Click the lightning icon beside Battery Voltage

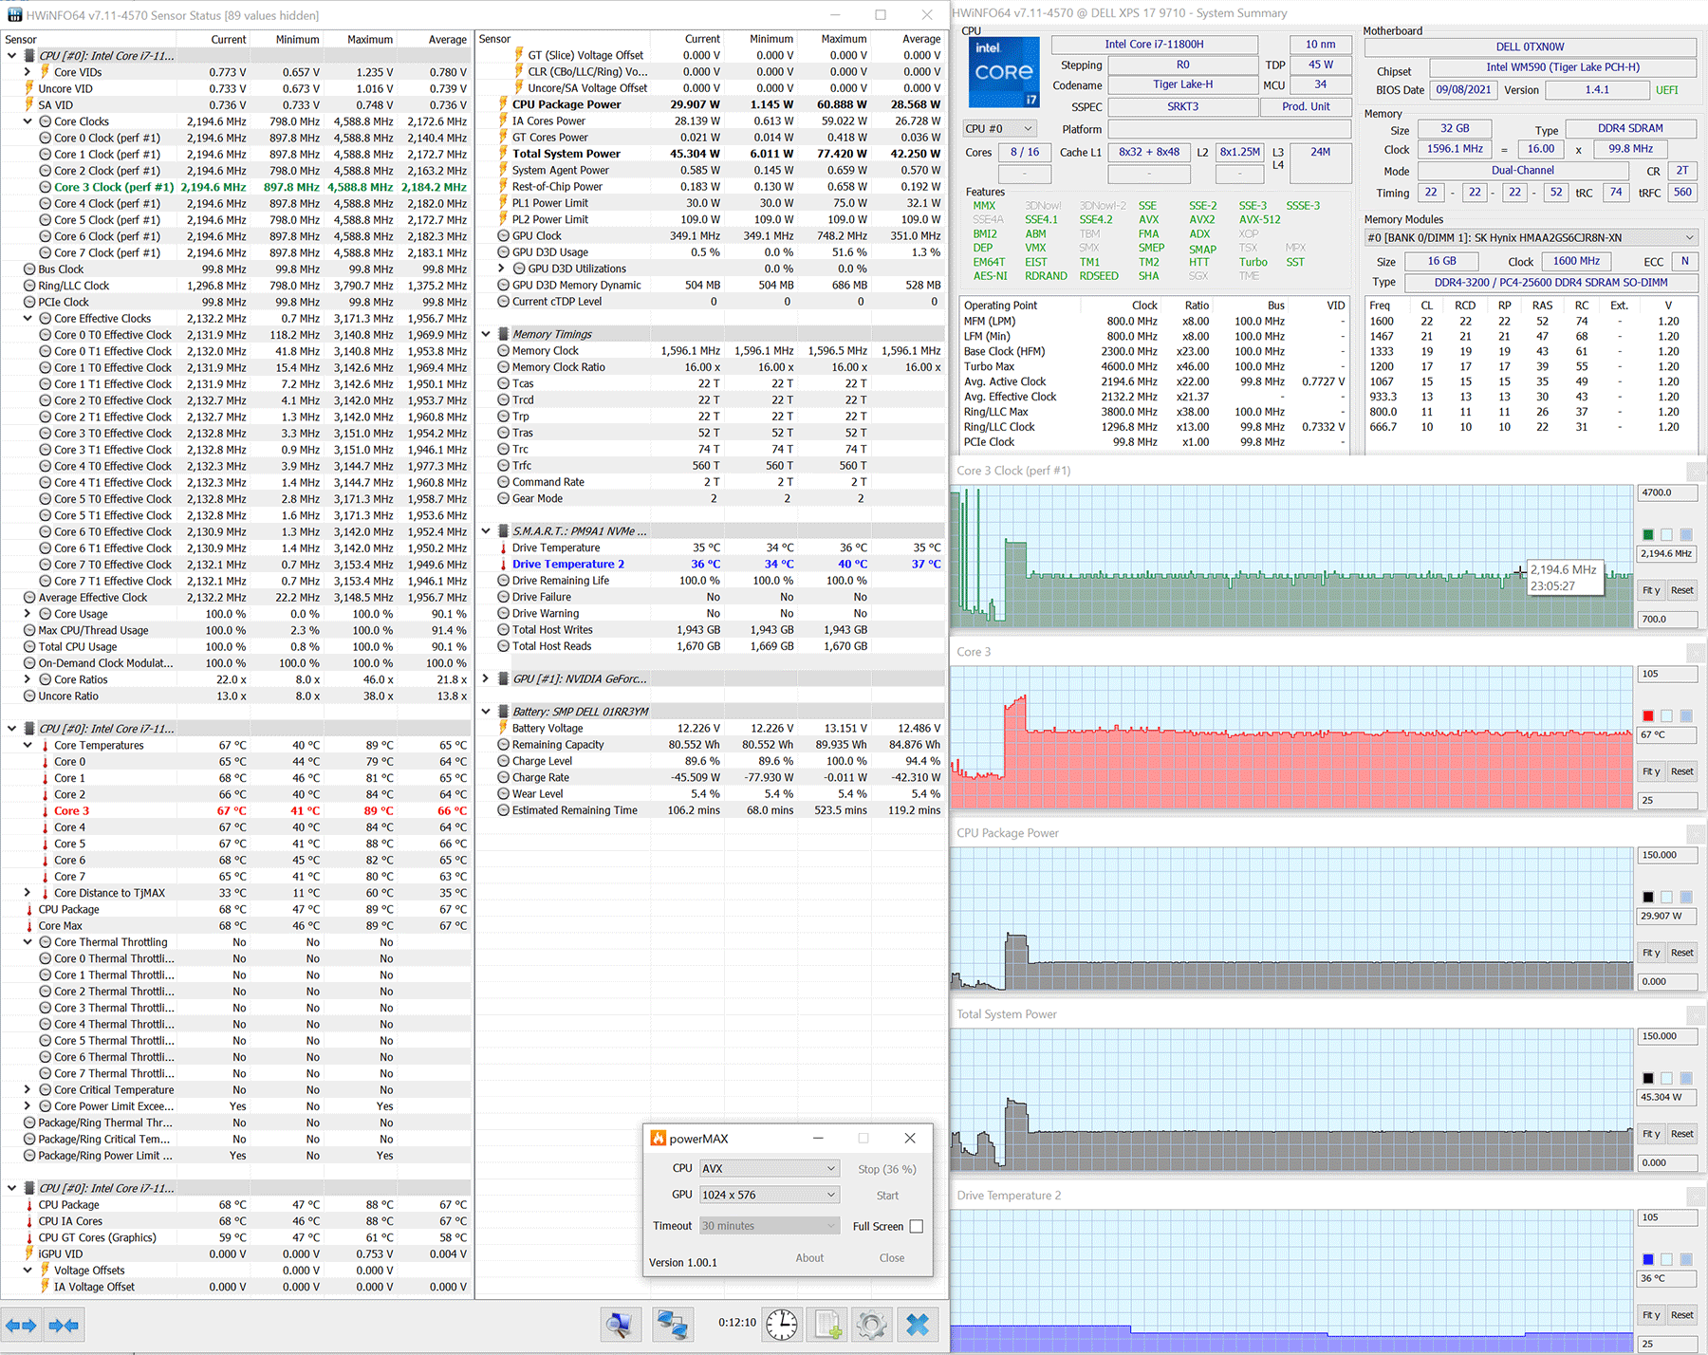[504, 729]
